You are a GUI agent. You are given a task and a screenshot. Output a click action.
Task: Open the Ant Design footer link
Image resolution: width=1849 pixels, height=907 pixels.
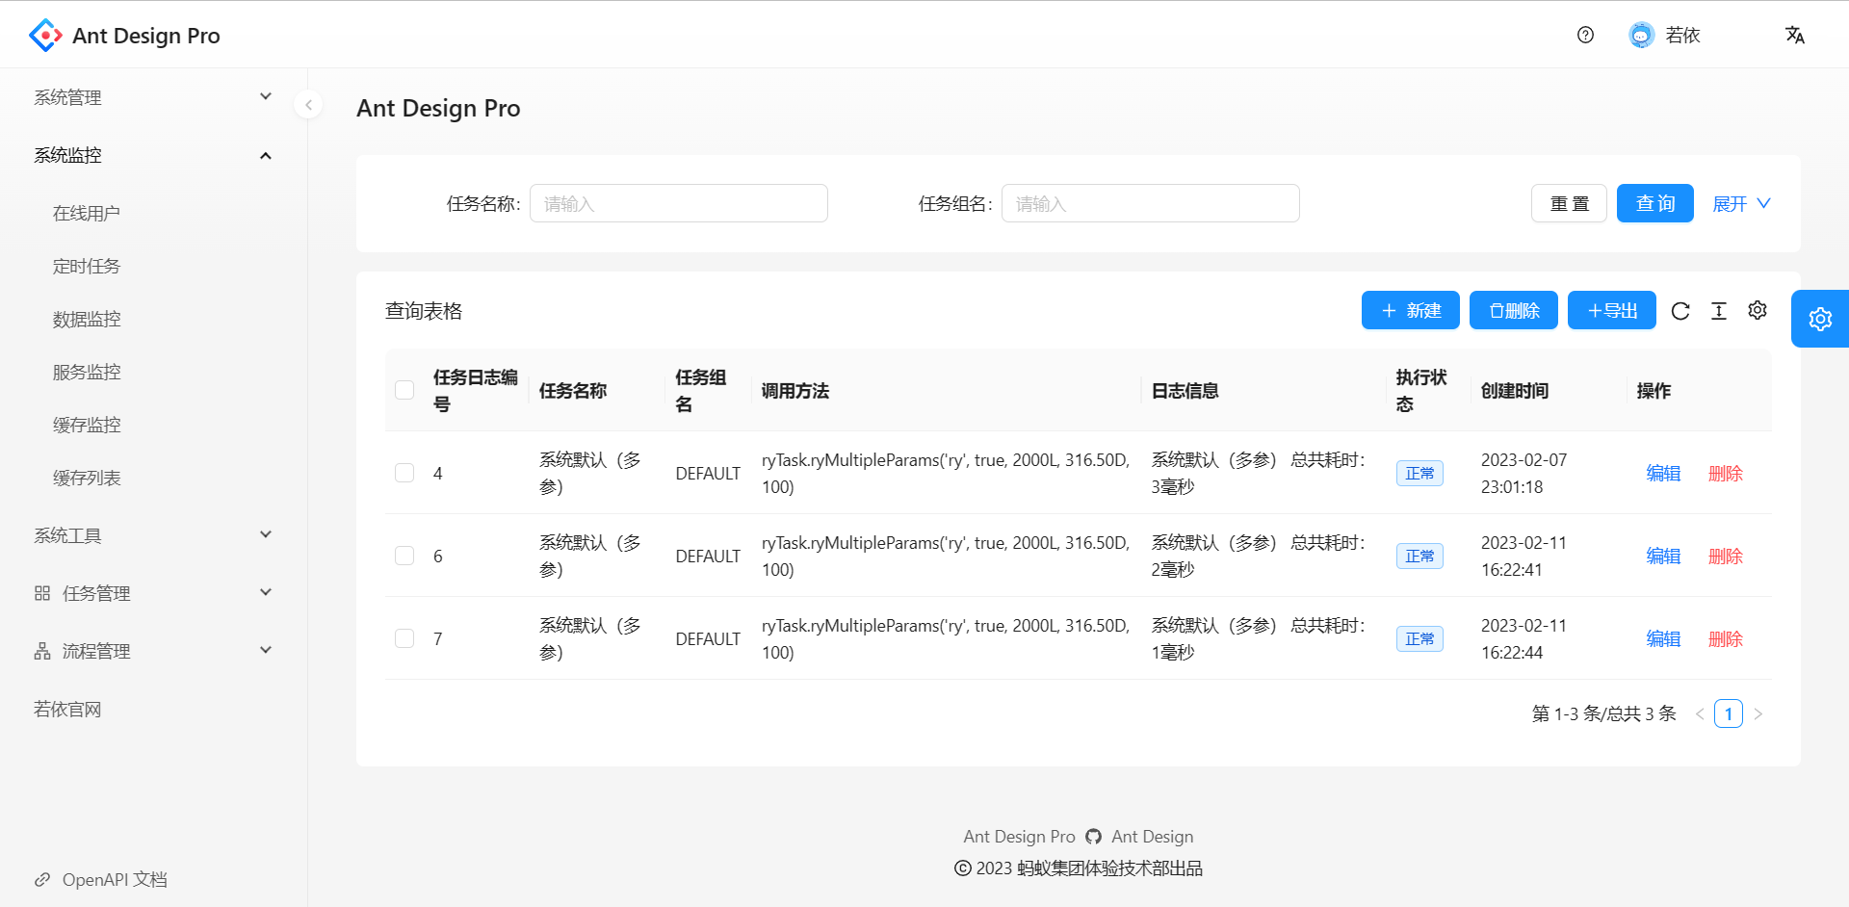[x=1153, y=837]
